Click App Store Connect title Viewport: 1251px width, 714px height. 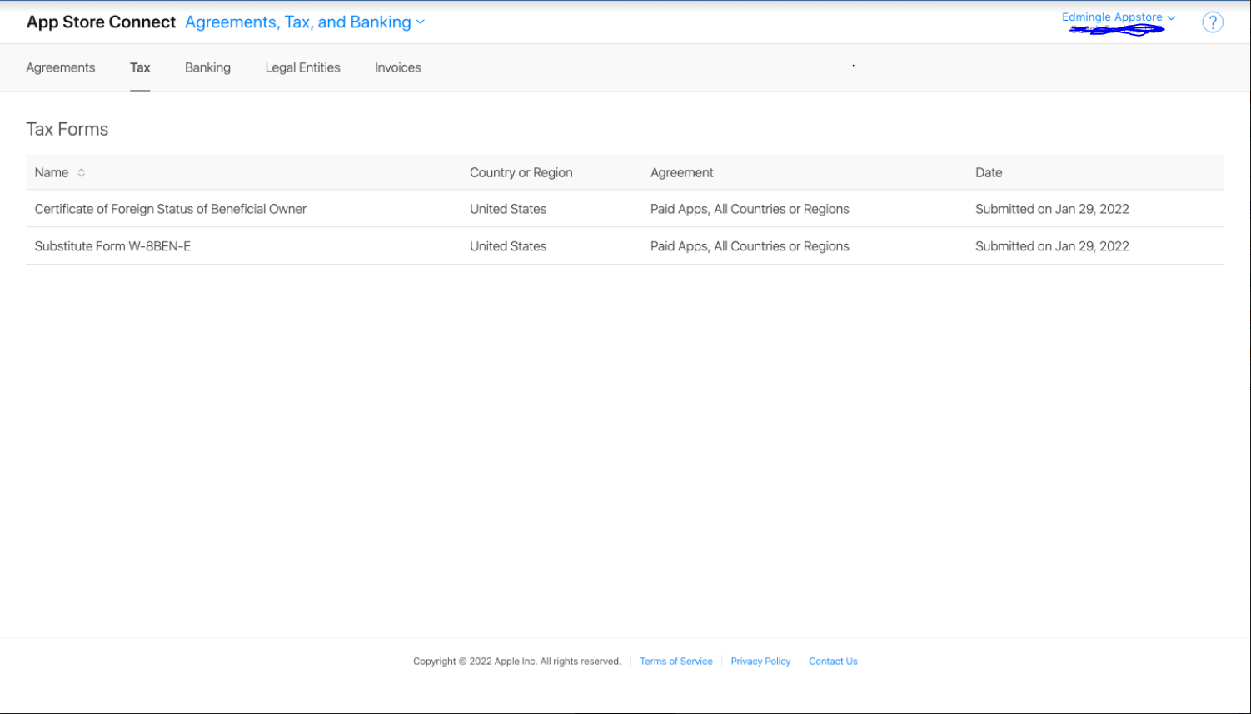click(101, 22)
